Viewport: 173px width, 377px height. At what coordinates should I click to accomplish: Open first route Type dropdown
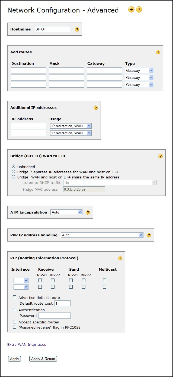click(x=140, y=70)
